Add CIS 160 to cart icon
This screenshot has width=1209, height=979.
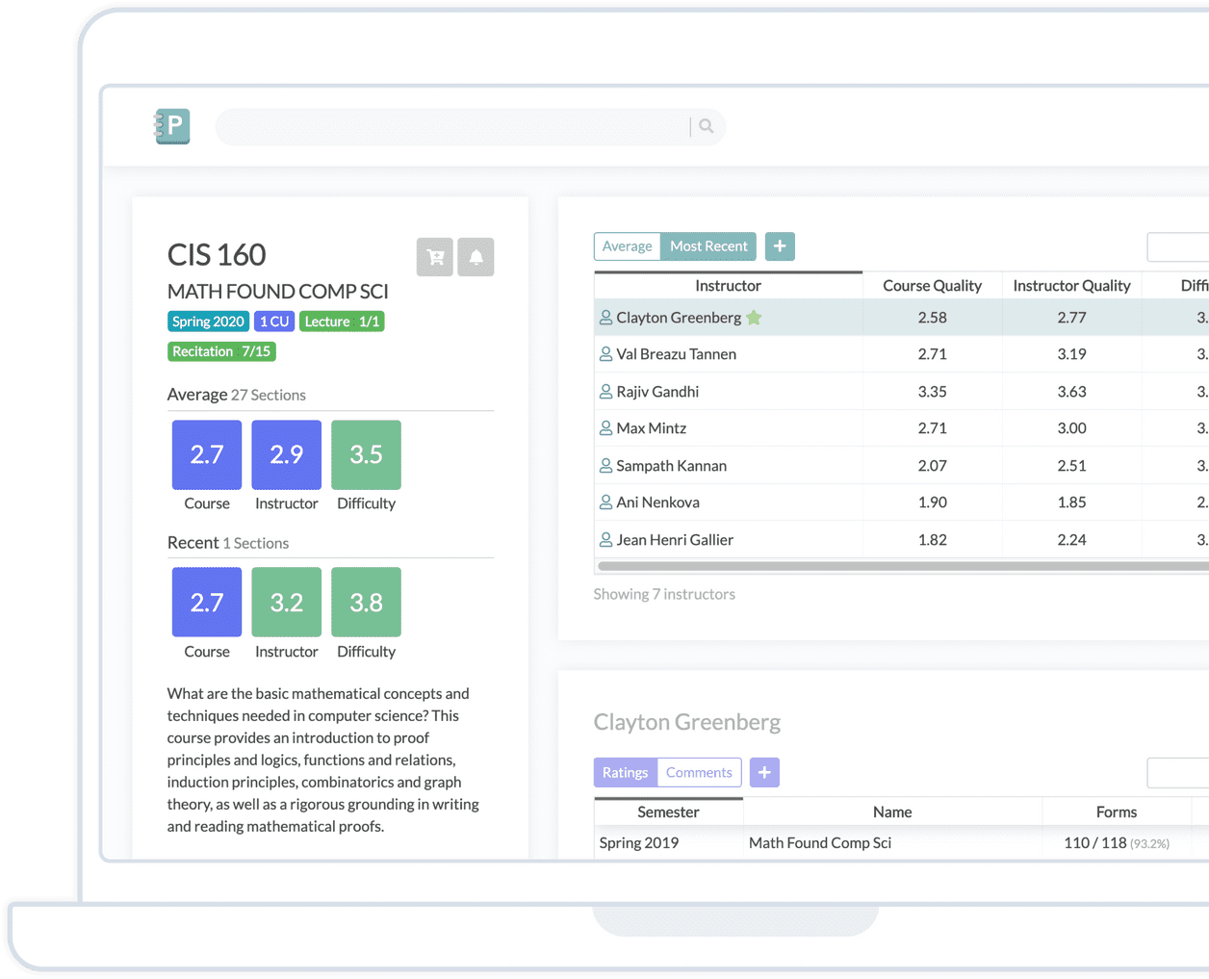tap(435, 257)
